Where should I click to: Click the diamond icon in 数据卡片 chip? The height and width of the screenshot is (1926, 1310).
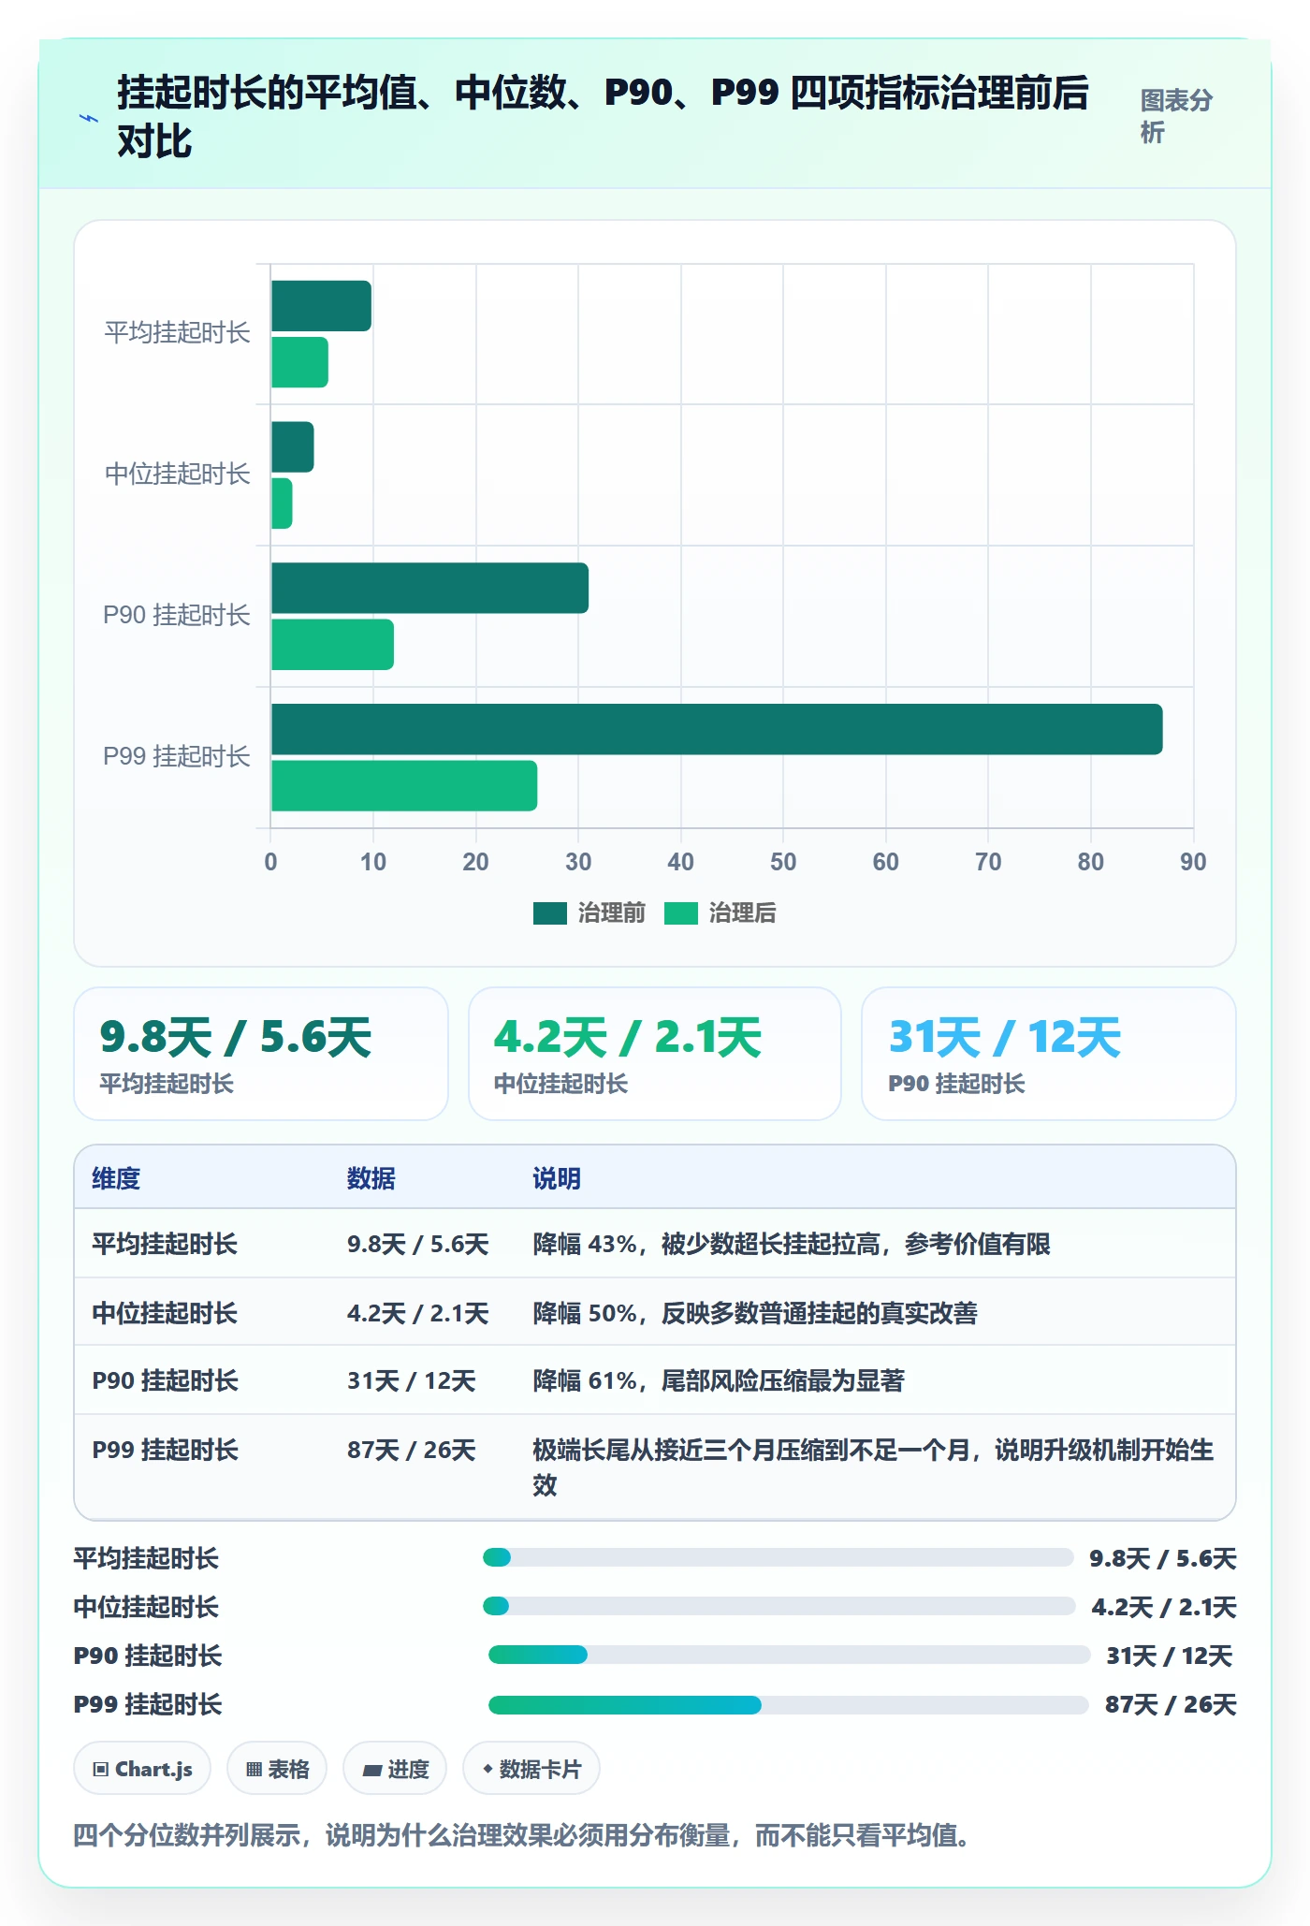tap(488, 1769)
